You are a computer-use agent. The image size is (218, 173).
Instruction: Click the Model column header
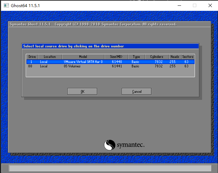click(83, 57)
